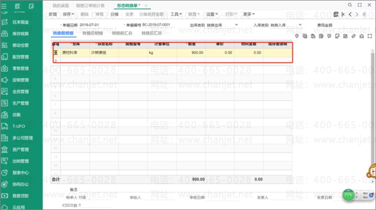Click the edit note icon in the sidebar header
Image resolution: width=376 pixels, height=210 pixels.
pos(31,6)
